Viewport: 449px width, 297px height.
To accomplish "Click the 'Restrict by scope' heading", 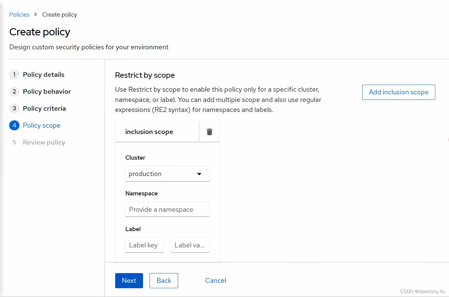I will click(145, 75).
